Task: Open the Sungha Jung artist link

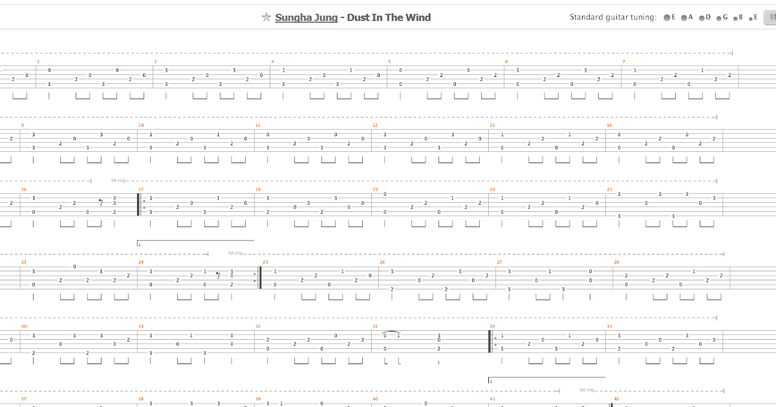Action: click(x=306, y=17)
